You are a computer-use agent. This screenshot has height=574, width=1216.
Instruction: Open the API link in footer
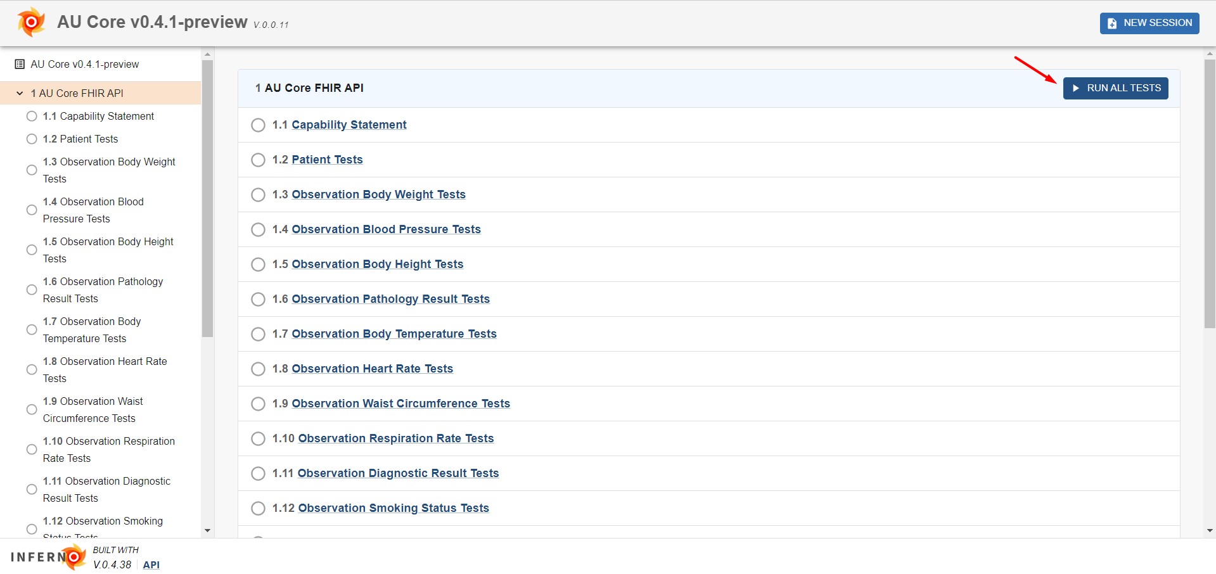click(151, 564)
